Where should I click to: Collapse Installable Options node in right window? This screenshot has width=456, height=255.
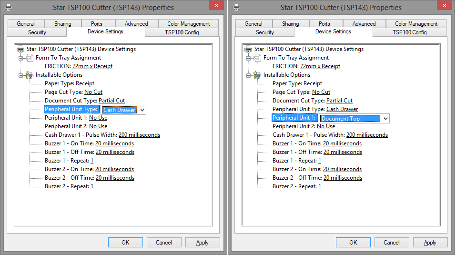tap(248, 75)
